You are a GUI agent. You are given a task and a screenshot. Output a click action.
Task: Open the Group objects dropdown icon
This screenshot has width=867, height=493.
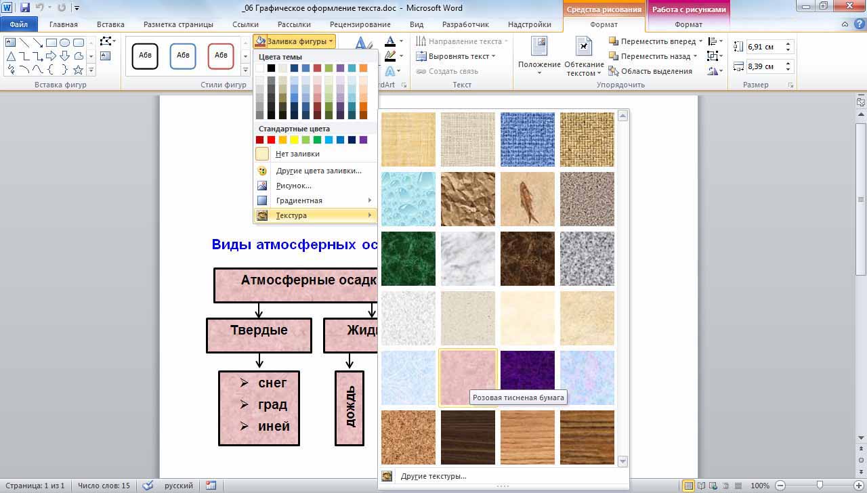[714, 56]
